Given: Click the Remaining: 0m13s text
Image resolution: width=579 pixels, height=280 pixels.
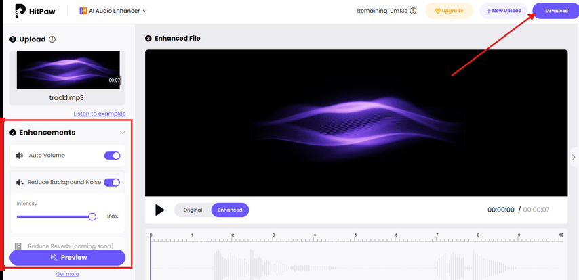Looking at the screenshot, I should [x=382, y=11].
